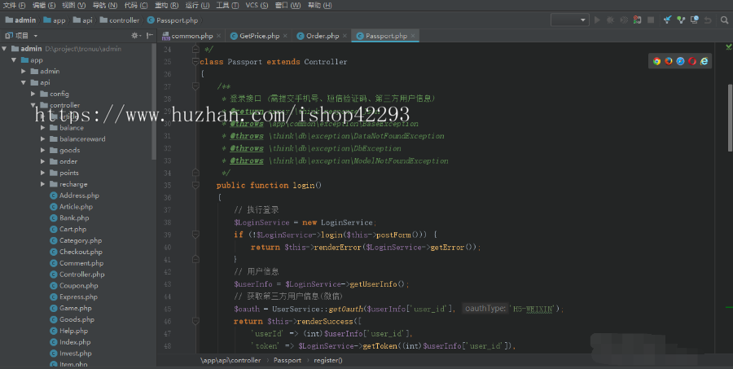Fold the class Passport block at line 25

(195, 61)
